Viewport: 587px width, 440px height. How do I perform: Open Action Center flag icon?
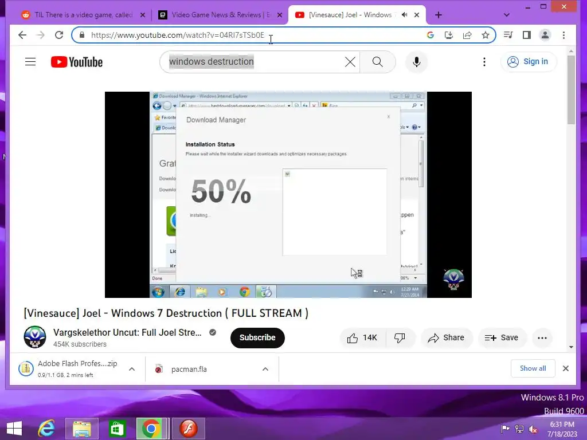point(505,429)
